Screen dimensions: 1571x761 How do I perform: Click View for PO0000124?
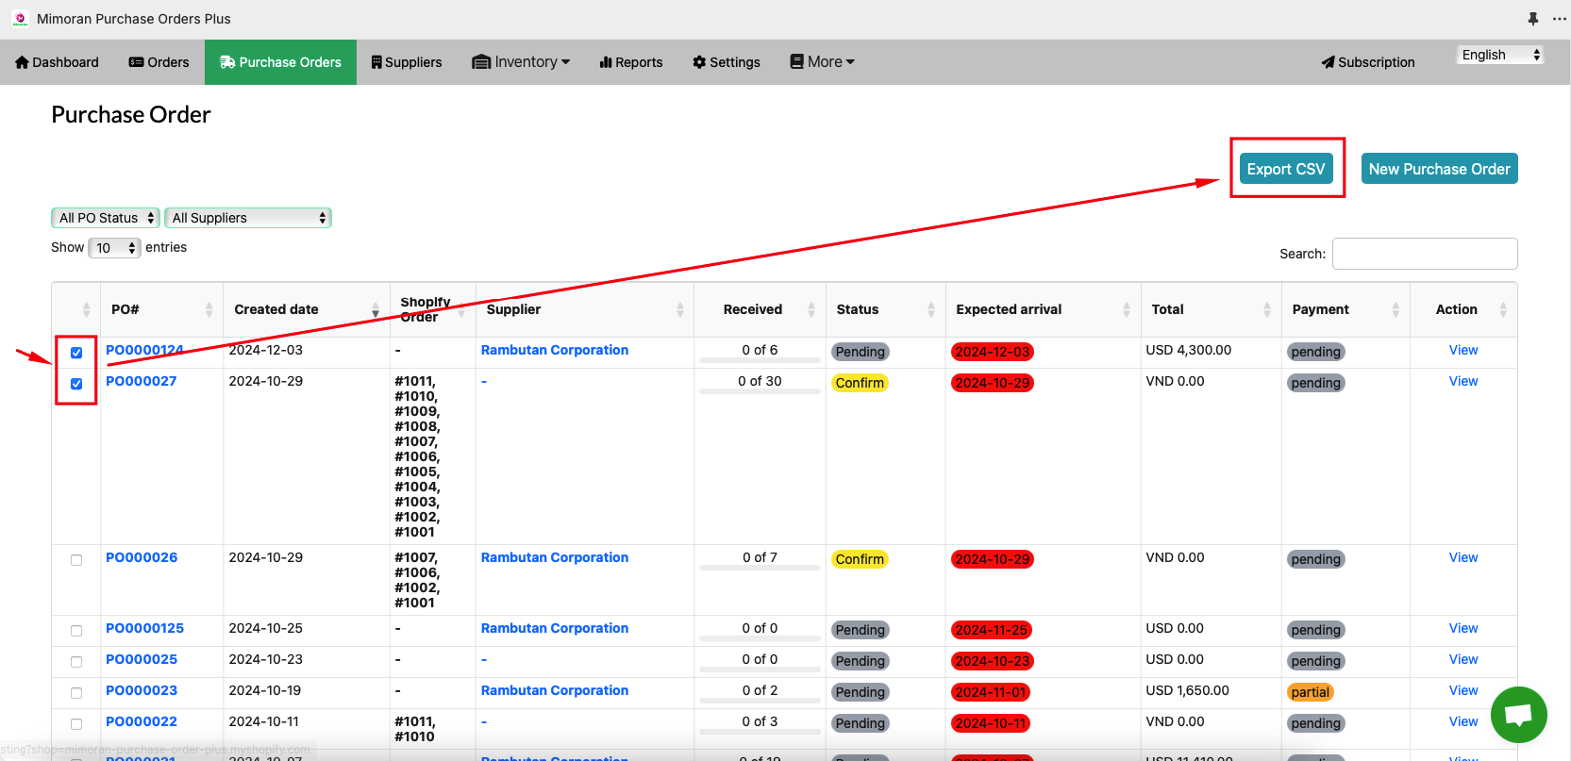(x=1463, y=350)
